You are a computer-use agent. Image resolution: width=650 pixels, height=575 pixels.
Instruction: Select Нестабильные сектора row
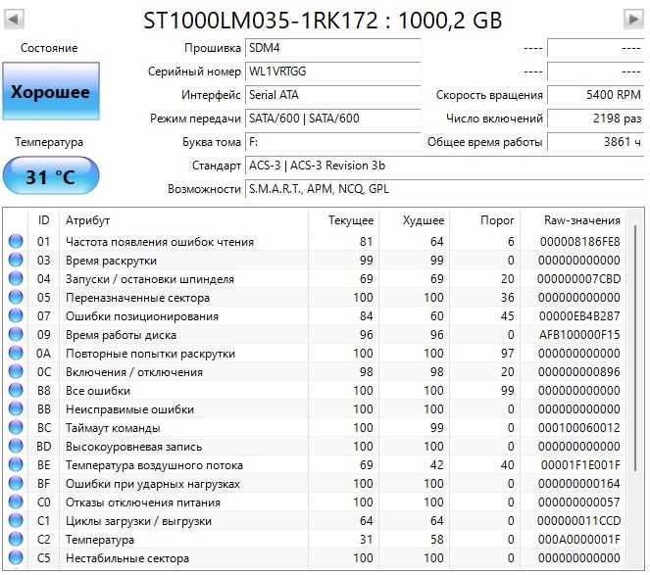coord(315,558)
